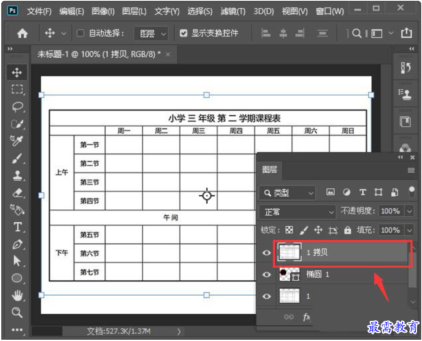Image resolution: width=422 pixels, height=341 pixels.
Task: Select the Quick Selection tool
Action: pyautogui.click(x=17, y=124)
